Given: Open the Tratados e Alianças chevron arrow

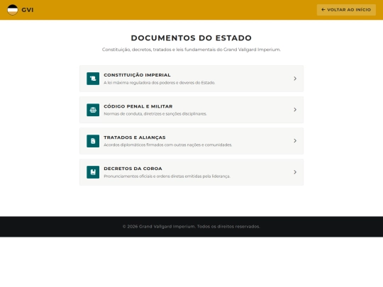Looking at the screenshot, I should coord(295,141).
